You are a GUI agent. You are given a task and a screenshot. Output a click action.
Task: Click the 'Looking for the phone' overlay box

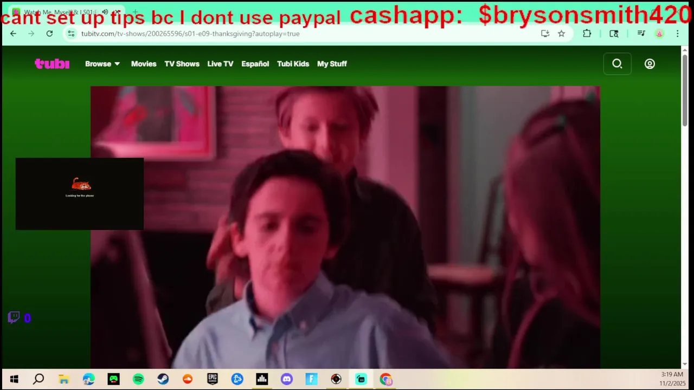point(80,194)
